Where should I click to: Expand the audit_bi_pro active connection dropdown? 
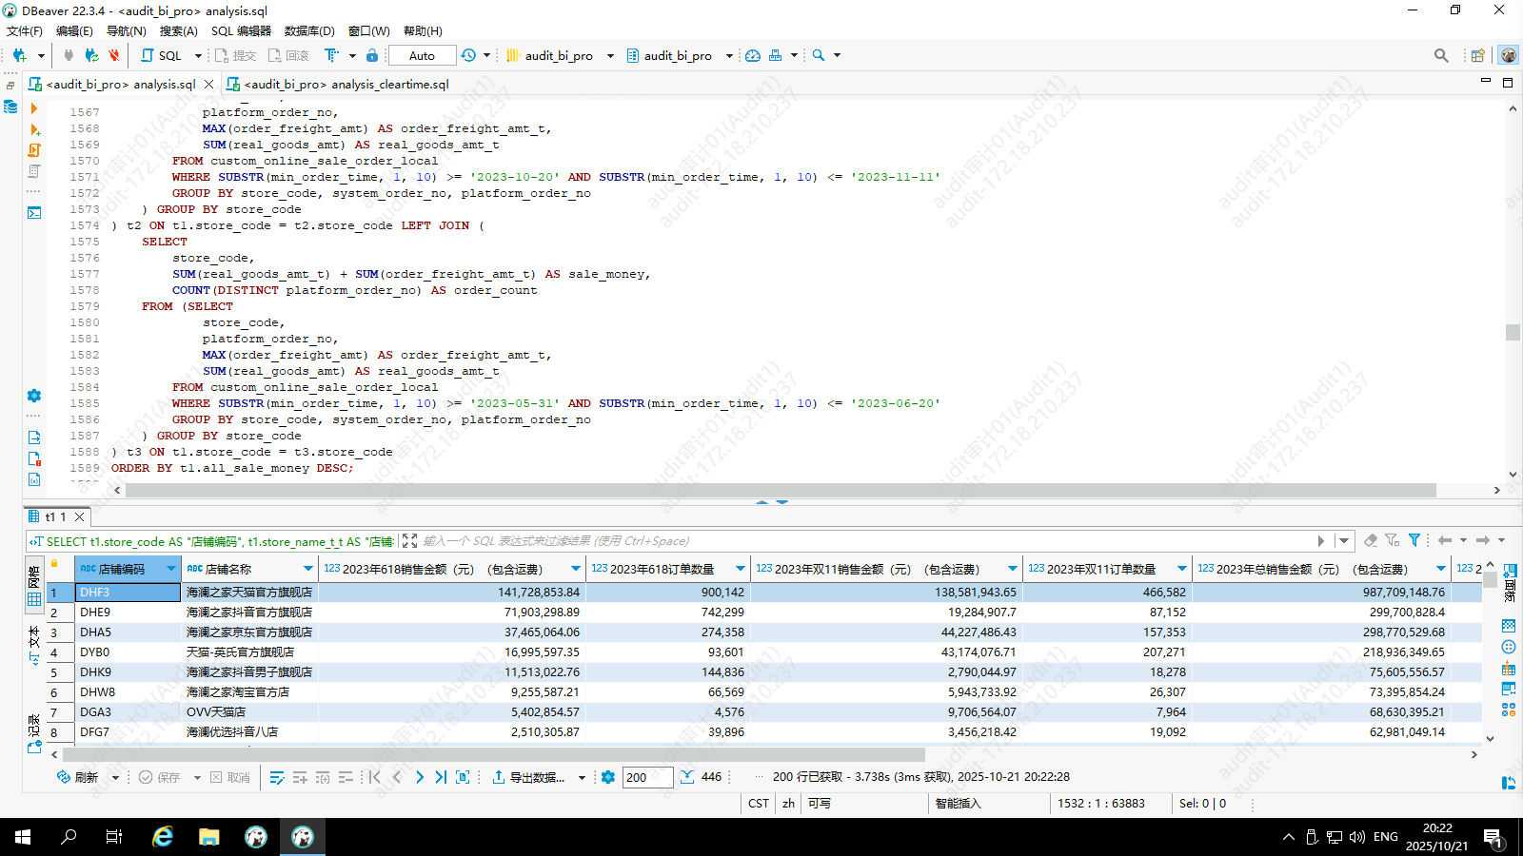[610, 55]
